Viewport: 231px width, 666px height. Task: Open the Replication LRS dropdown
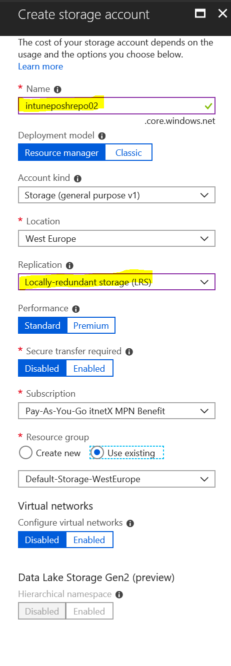116,282
